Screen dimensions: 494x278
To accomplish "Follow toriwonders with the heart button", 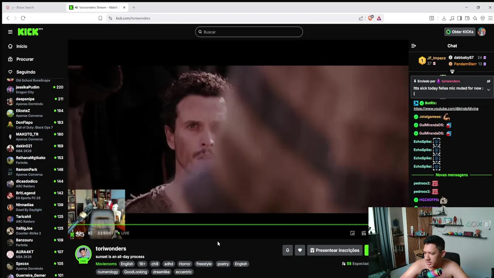I will [300, 250].
